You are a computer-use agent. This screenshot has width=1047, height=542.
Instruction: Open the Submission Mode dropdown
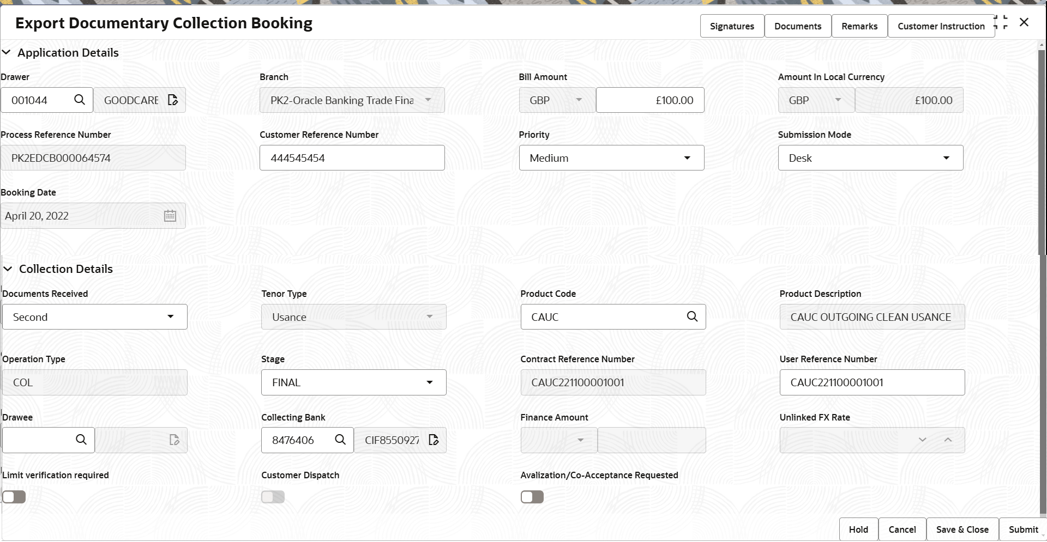(870, 158)
